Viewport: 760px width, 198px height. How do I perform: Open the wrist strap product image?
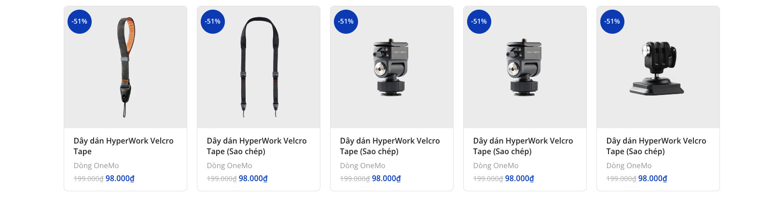coord(125,67)
